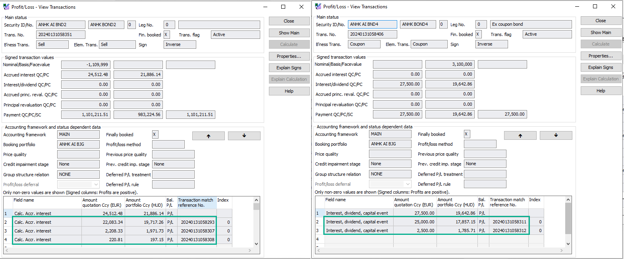Open Properties... in right window

click(601, 56)
